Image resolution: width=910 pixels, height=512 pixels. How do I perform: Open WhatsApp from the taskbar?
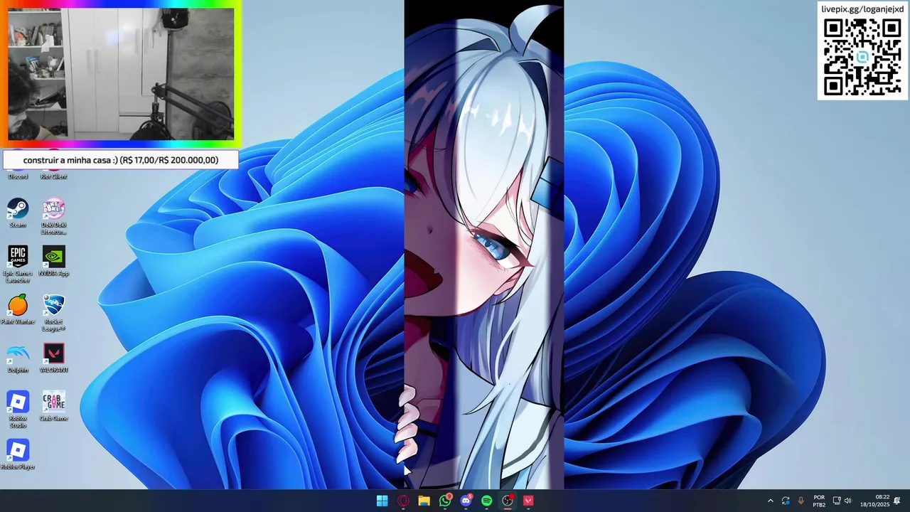(x=445, y=501)
